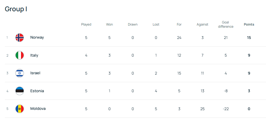The height and width of the screenshot is (119, 266).
Task: Select the Won column header
Action: click(109, 24)
